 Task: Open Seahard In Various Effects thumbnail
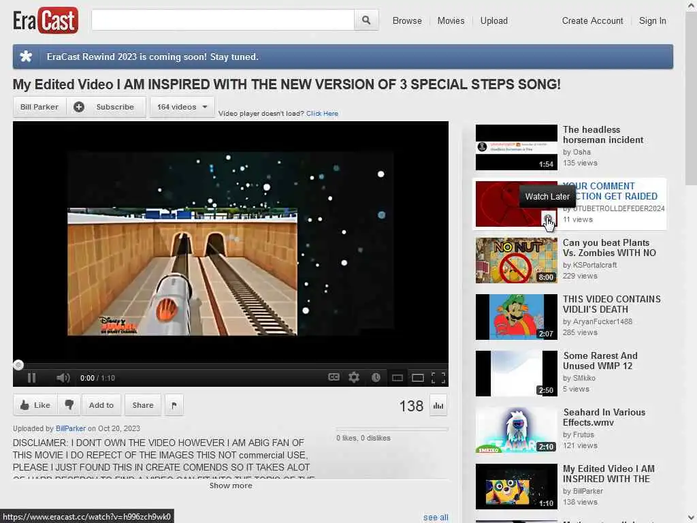pyautogui.click(x=516, y=430)
